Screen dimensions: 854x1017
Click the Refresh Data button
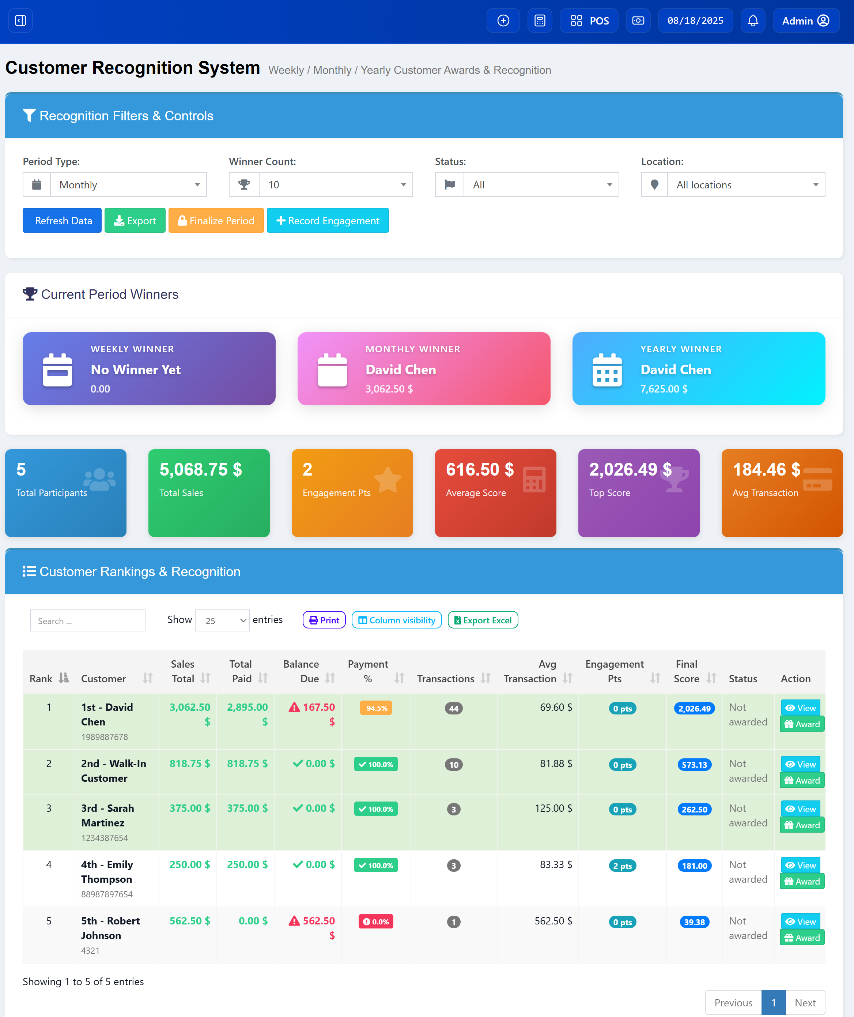(62, 221)
